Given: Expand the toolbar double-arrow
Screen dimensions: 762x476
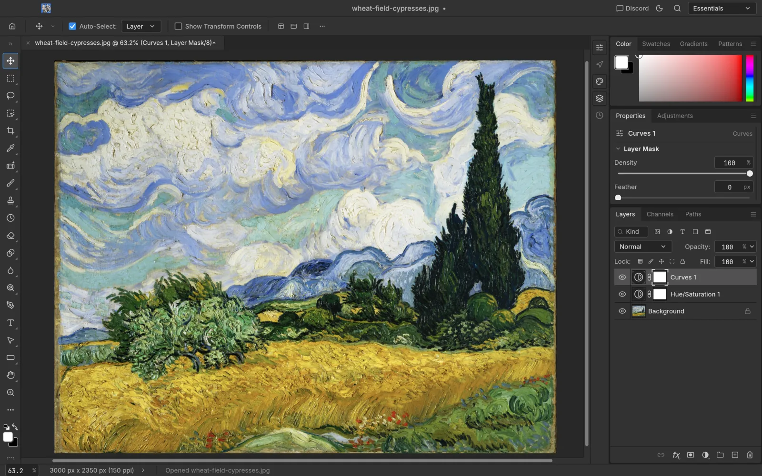Looking at the screenshot, I should coord(10,44).
